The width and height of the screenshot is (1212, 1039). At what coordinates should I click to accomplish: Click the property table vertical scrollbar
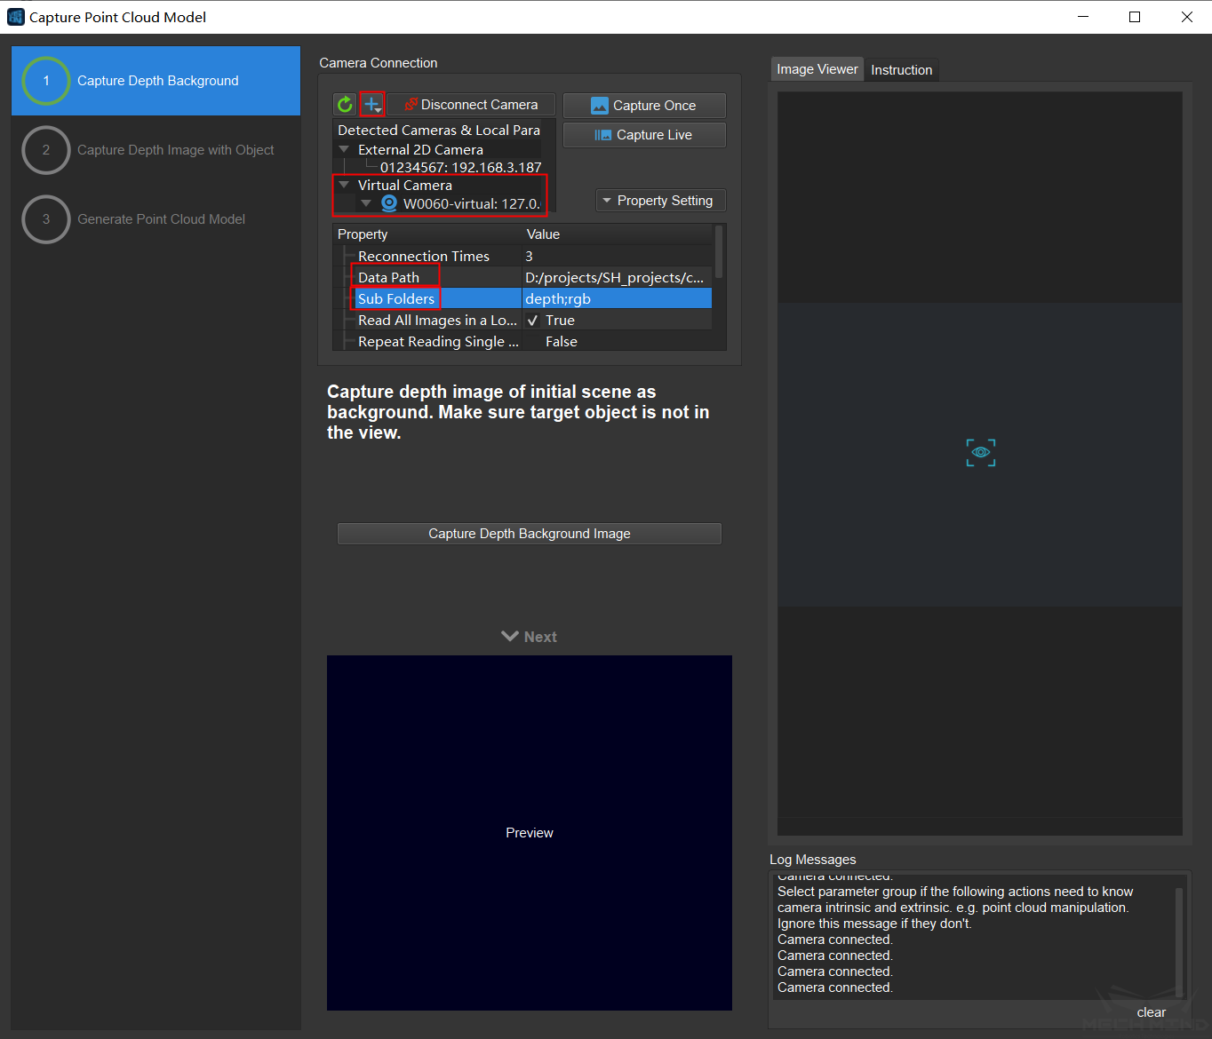(x=719, y=253)
